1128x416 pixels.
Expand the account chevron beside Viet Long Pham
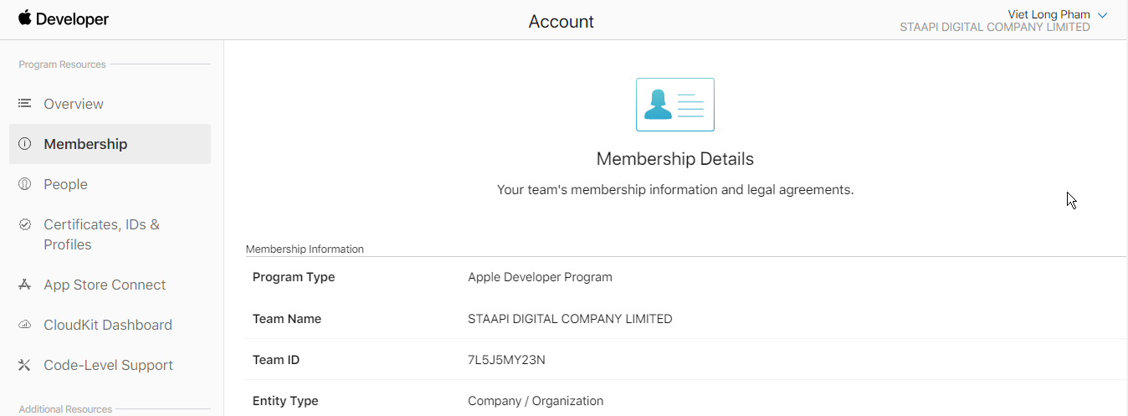tap(1102, 15)
